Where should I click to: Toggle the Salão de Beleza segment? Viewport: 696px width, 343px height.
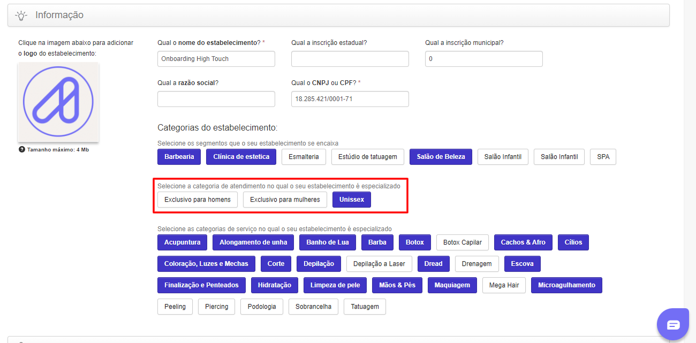441,157
